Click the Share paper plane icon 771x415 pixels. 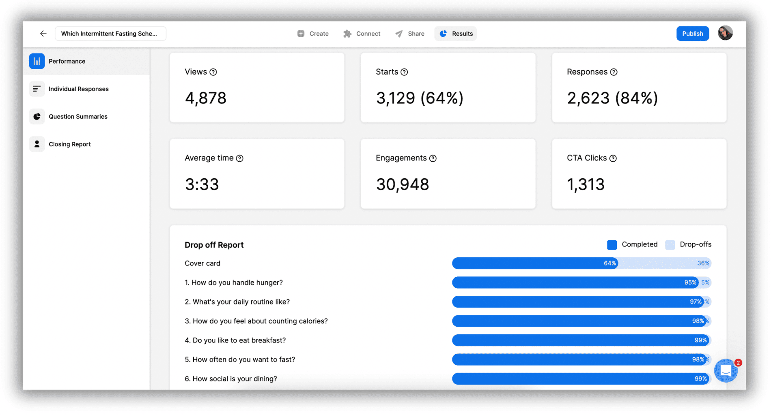pos(399,34)
